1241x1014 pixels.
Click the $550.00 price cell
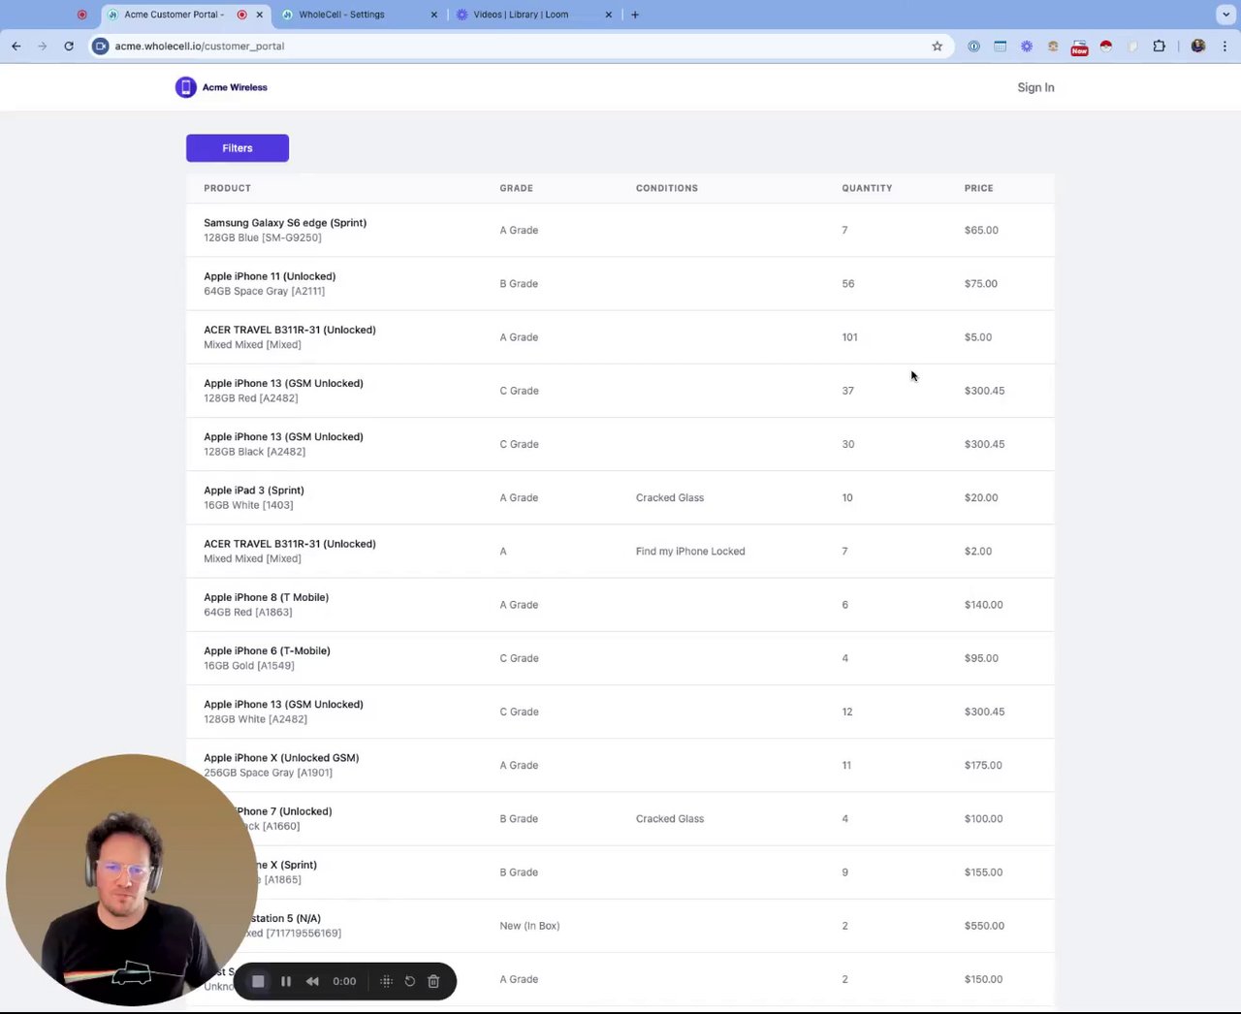pos(984,926)
